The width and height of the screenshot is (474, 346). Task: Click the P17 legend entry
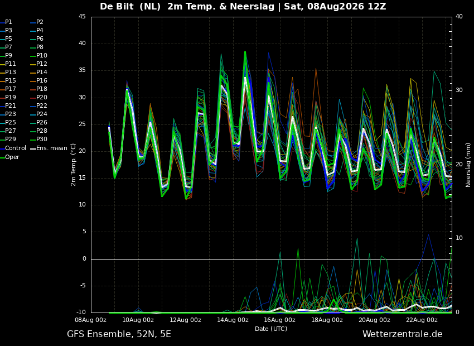(8, 89)
